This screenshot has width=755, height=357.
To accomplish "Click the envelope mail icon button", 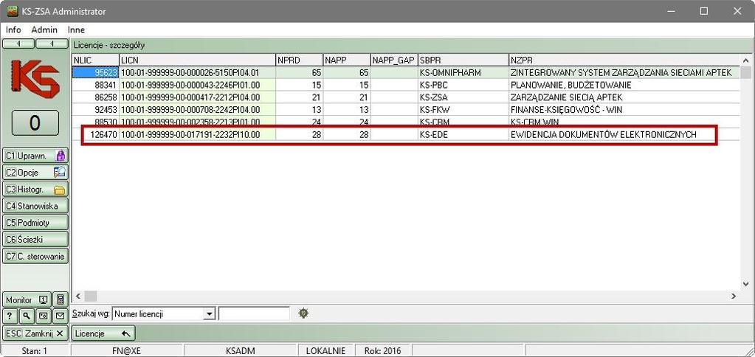I will point(61,316).
